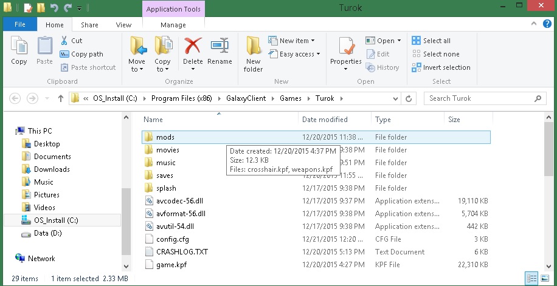Open the File menu

click(x=19, y=25)
